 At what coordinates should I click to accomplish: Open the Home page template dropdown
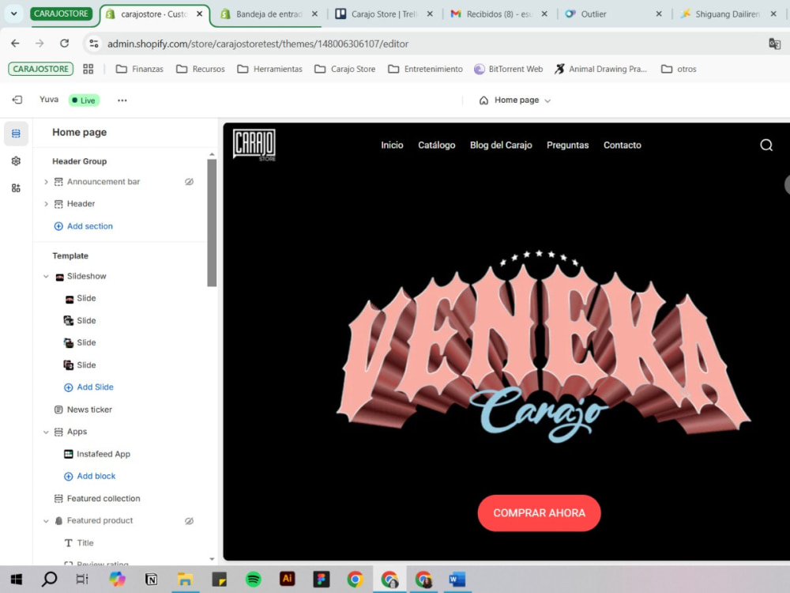pyautogui.click(x=515, y=100)
